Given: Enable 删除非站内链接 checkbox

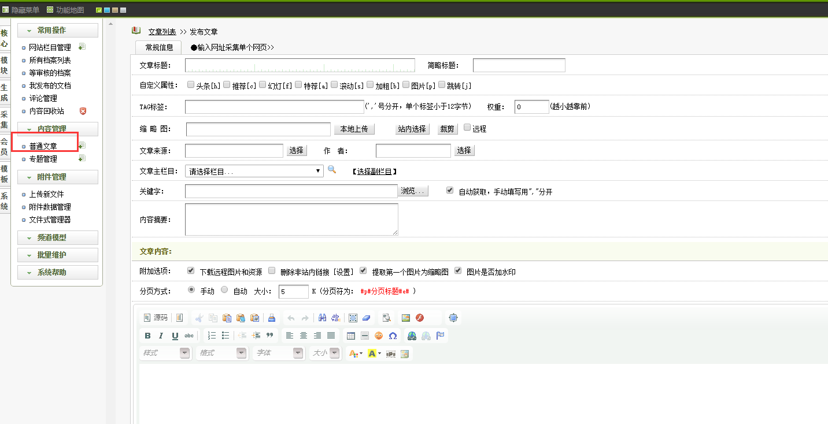Looking at the screenshot, I should 272,270.
